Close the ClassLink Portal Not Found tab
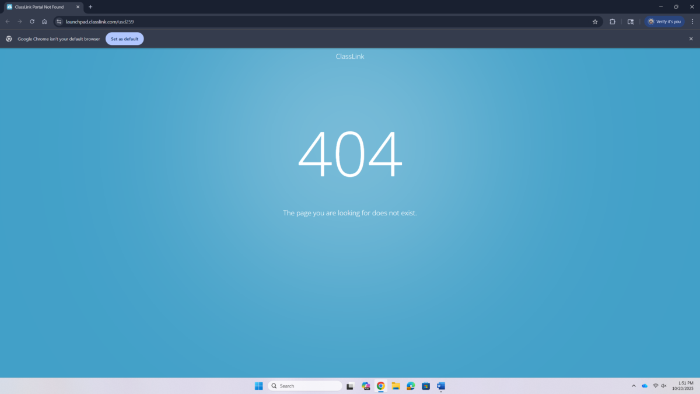Viewport: 700px width, 394px height. point(78,7)
